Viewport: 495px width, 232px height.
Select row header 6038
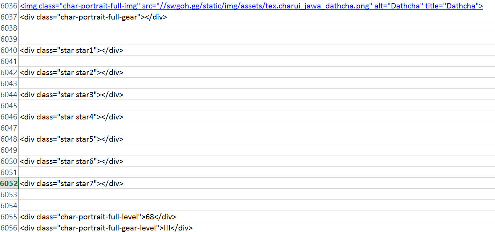coord(9,28)
